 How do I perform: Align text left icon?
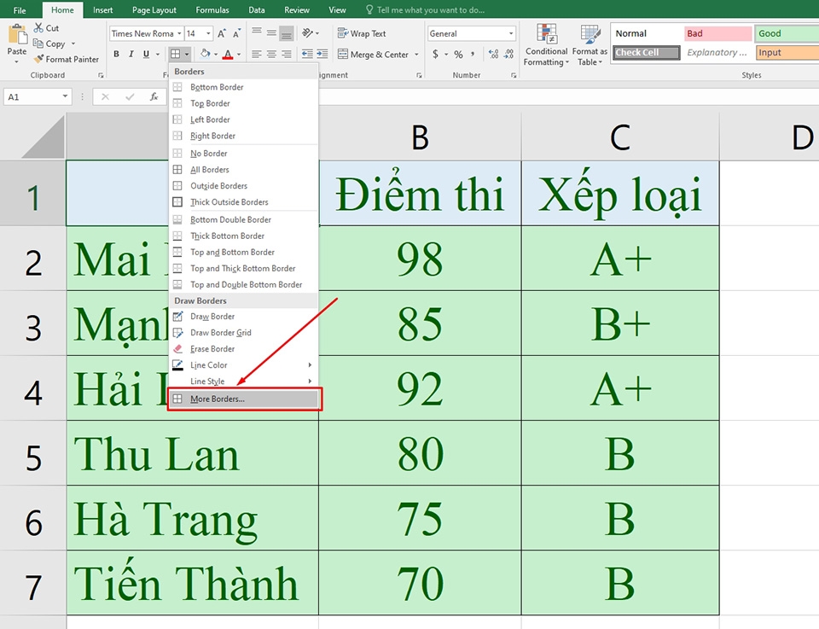[x=257, y=54]
